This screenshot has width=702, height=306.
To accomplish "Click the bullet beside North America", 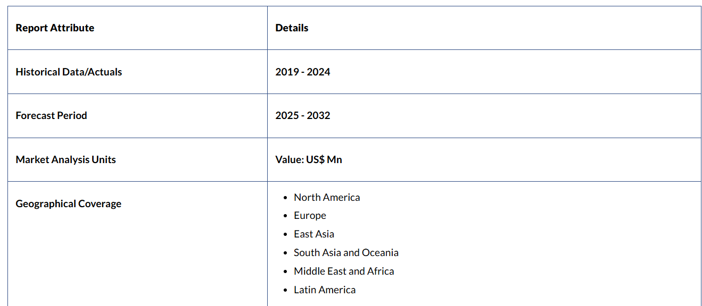I will (x=287, y=198).
